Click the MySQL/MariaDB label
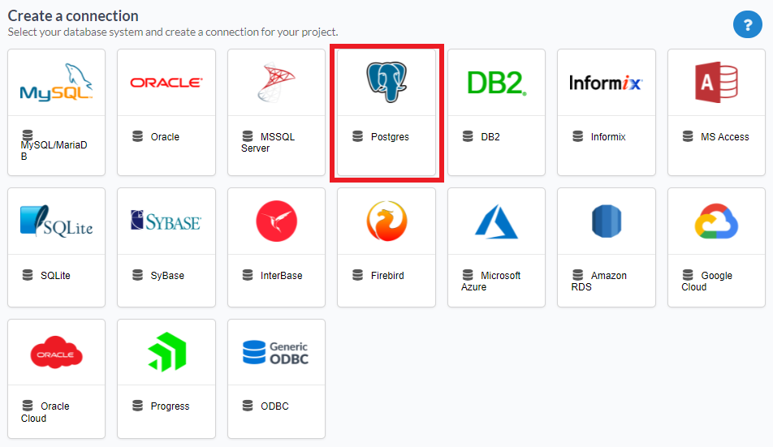 [x=54, y=150]
